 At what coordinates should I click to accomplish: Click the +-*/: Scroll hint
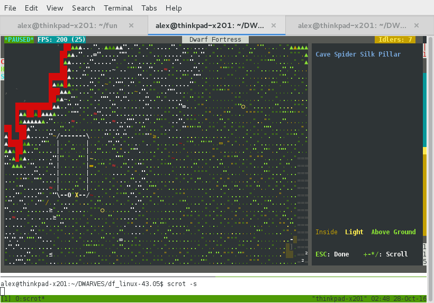pos(385,254)
